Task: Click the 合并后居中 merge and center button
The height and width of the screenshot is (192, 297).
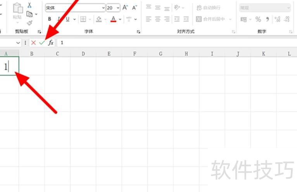Action: click(x=211, y=19)
